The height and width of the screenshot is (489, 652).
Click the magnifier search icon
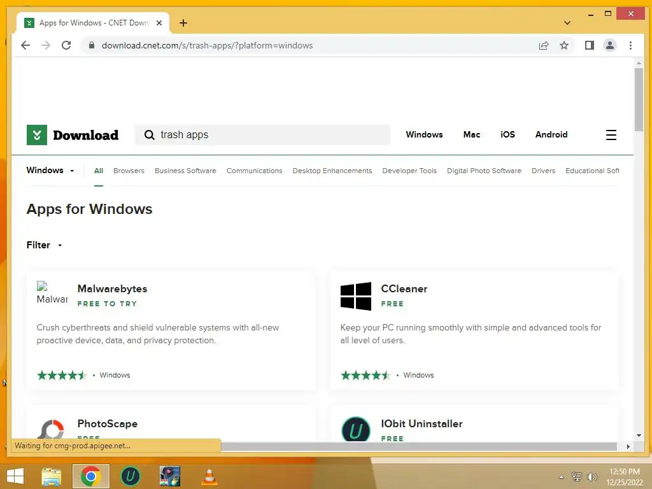(x=149, y=135)
